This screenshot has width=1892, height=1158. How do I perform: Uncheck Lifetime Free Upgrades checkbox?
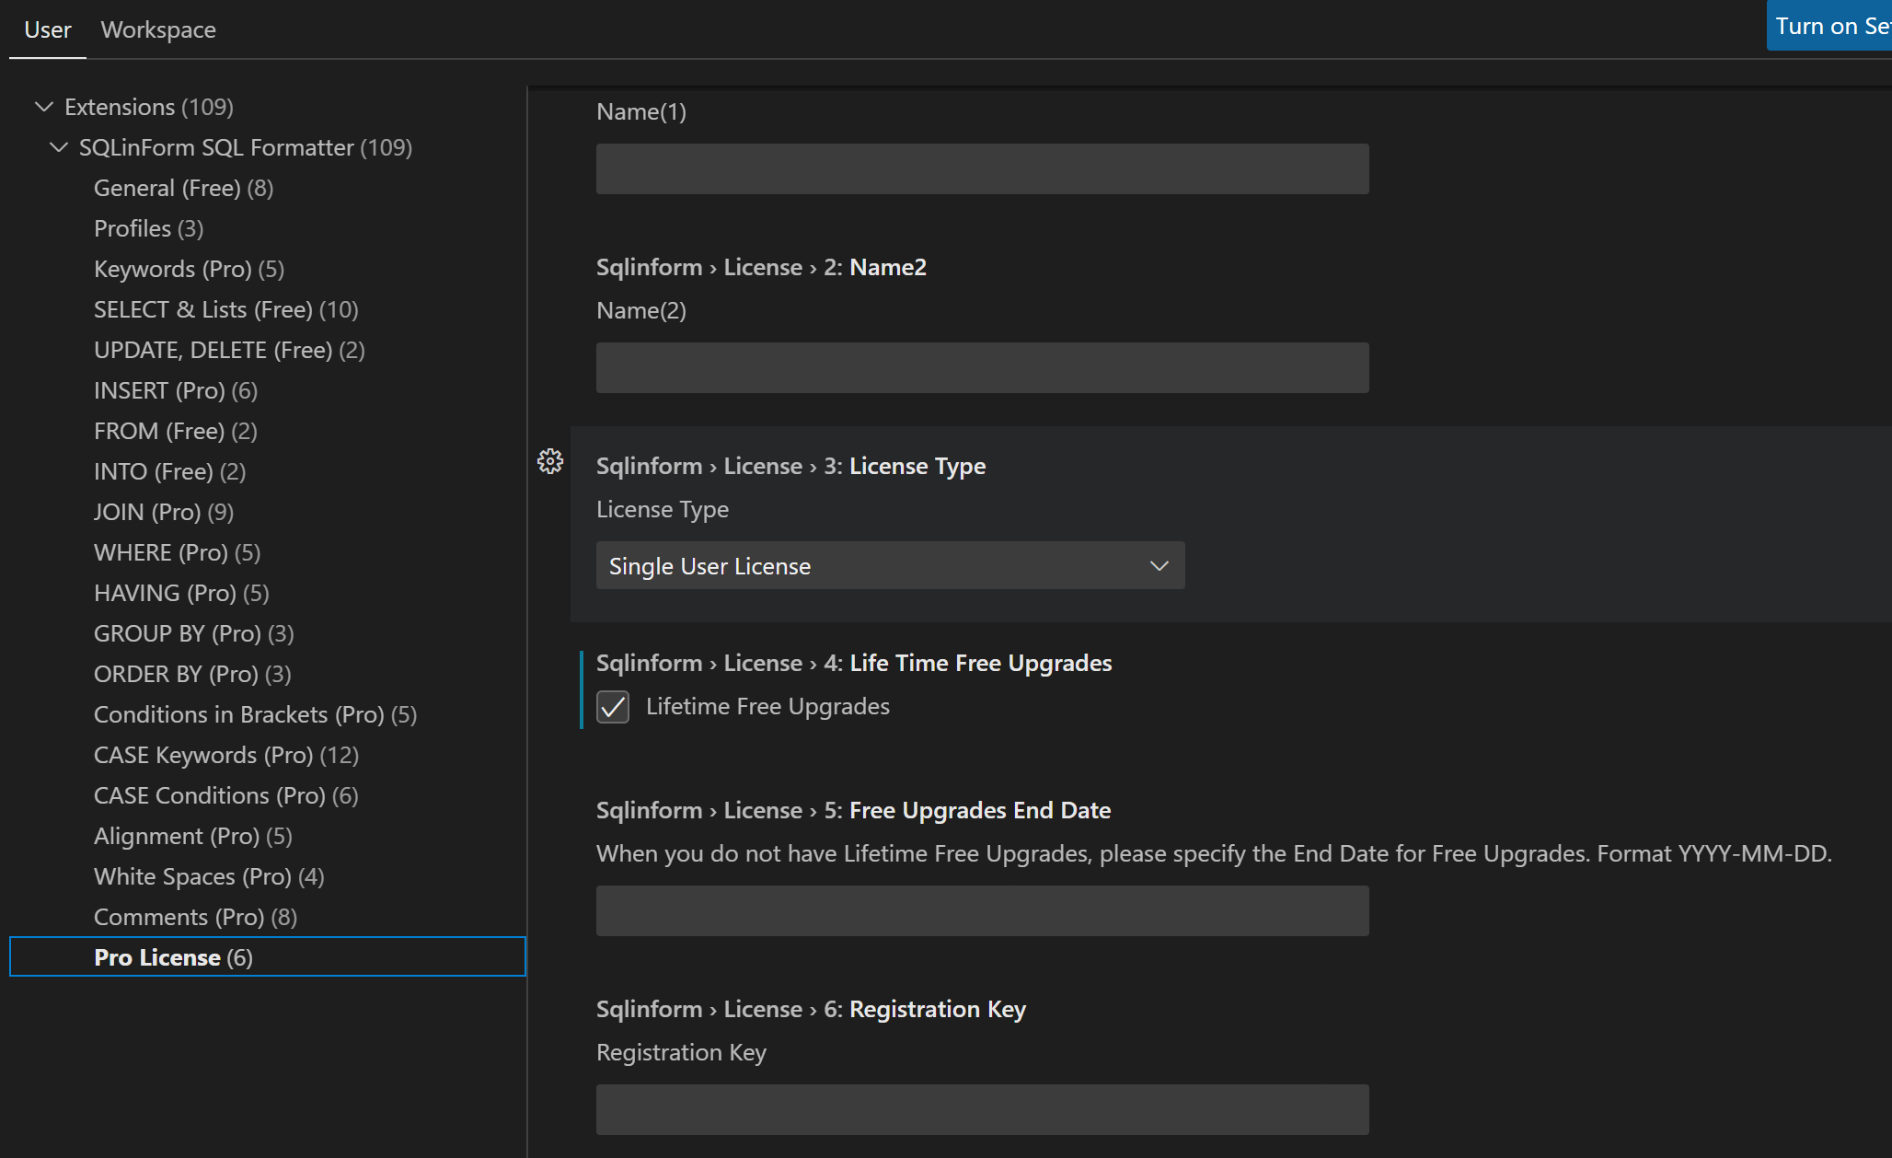point(613,707)
